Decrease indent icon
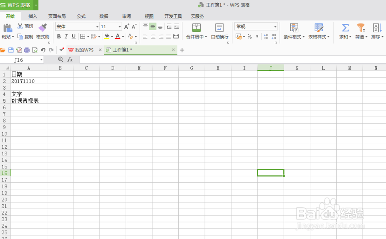The width and height of the screenshot is (386, 239). tap(169, 26)
